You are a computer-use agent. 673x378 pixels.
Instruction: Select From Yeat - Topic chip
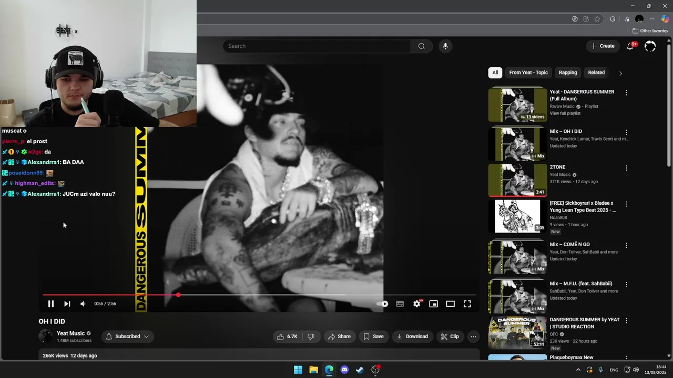pos(528,72)
